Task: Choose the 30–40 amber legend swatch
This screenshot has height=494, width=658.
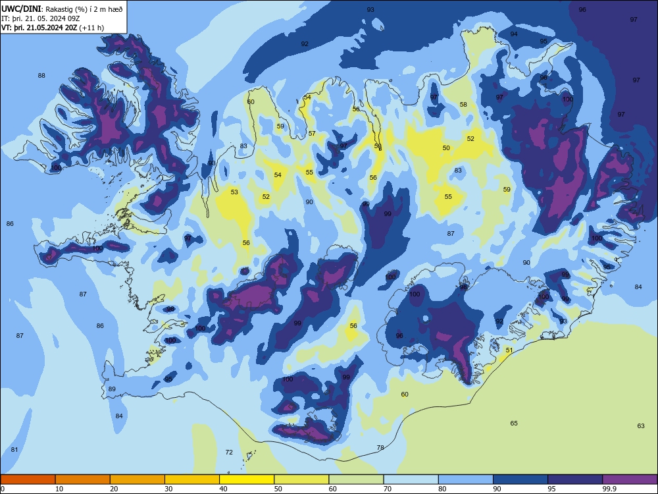Action: [x=192, y=480]
